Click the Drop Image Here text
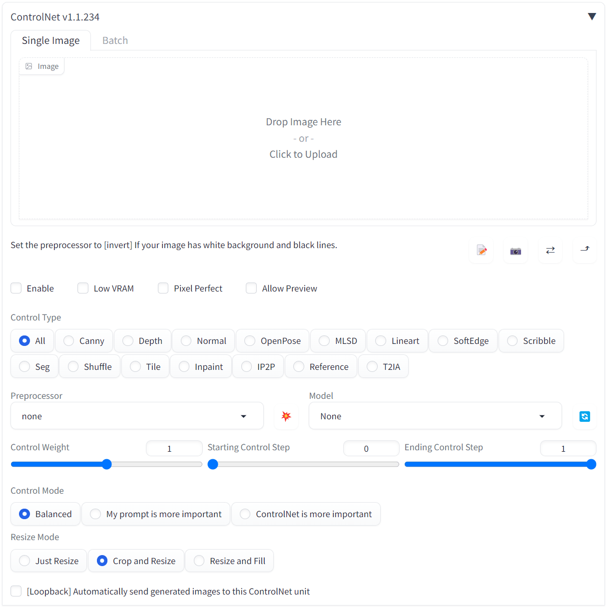Image resolution: width=607 pixels, height=607 pixels. (x=303, y=122)
